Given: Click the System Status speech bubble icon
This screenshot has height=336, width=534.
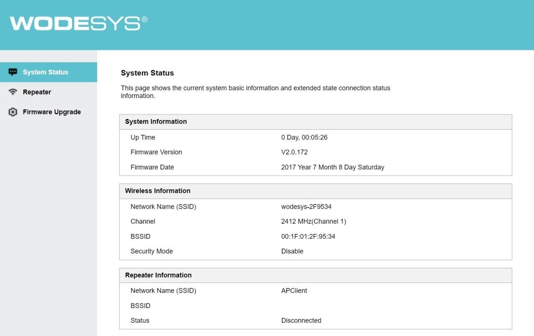Looking at the screenshot, I should [13, 72].
